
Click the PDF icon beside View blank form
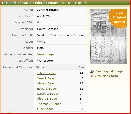[x=91, y=76]
